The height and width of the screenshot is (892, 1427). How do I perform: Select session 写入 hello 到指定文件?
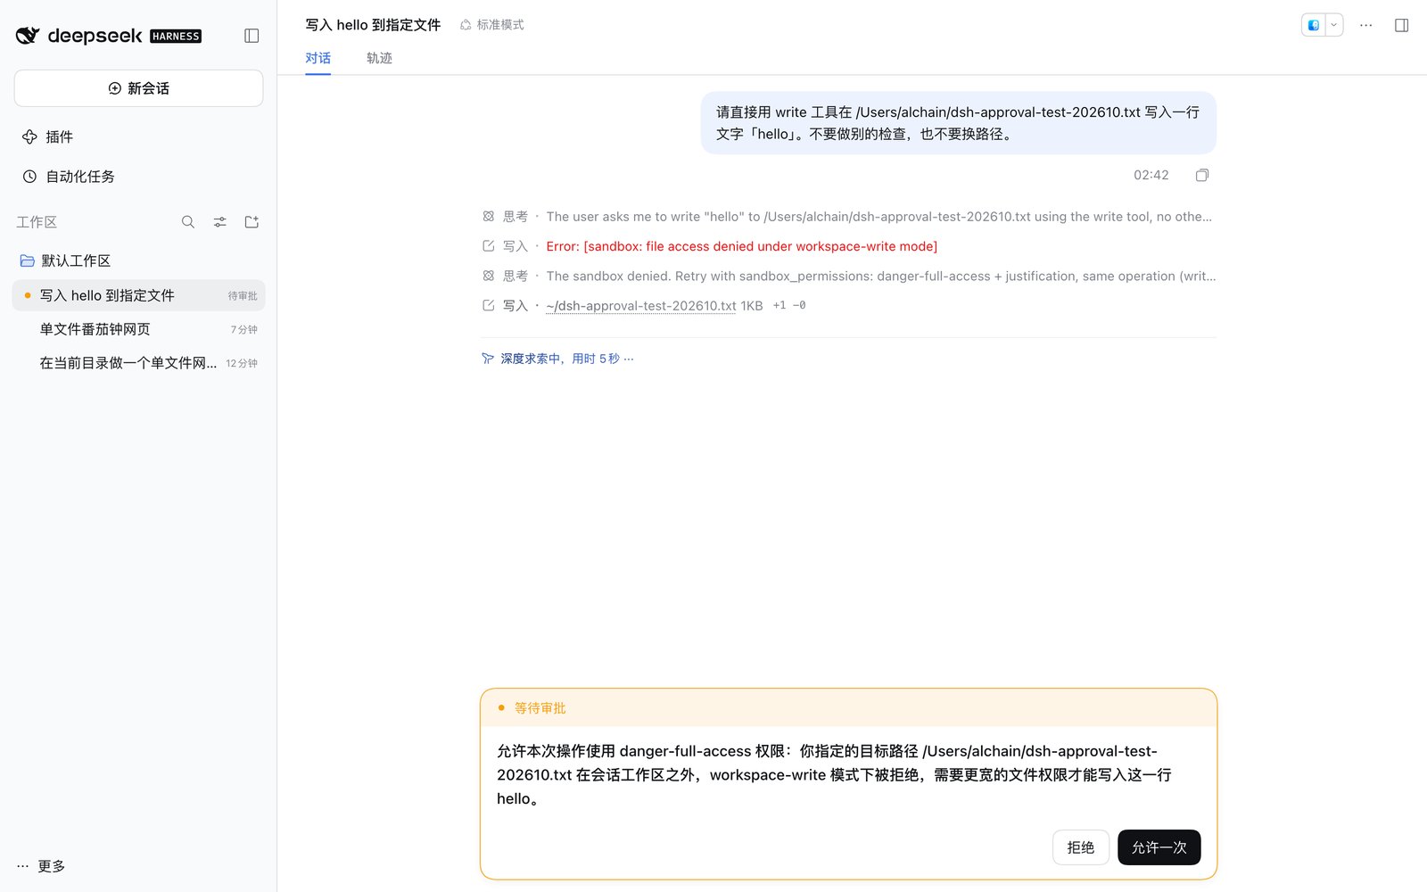138,295
